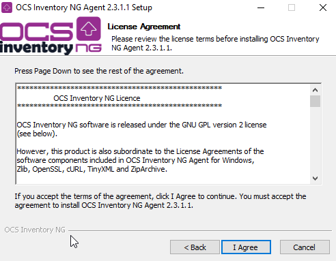Cancel the OCS Inventory Agent installation
Screen dimensions: 336x261
[305, 247]
